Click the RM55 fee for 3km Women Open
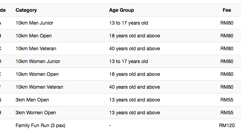241x133 pixels. coord(227,113)
